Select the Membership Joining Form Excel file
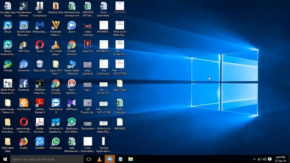 click(x=72, y=9)
